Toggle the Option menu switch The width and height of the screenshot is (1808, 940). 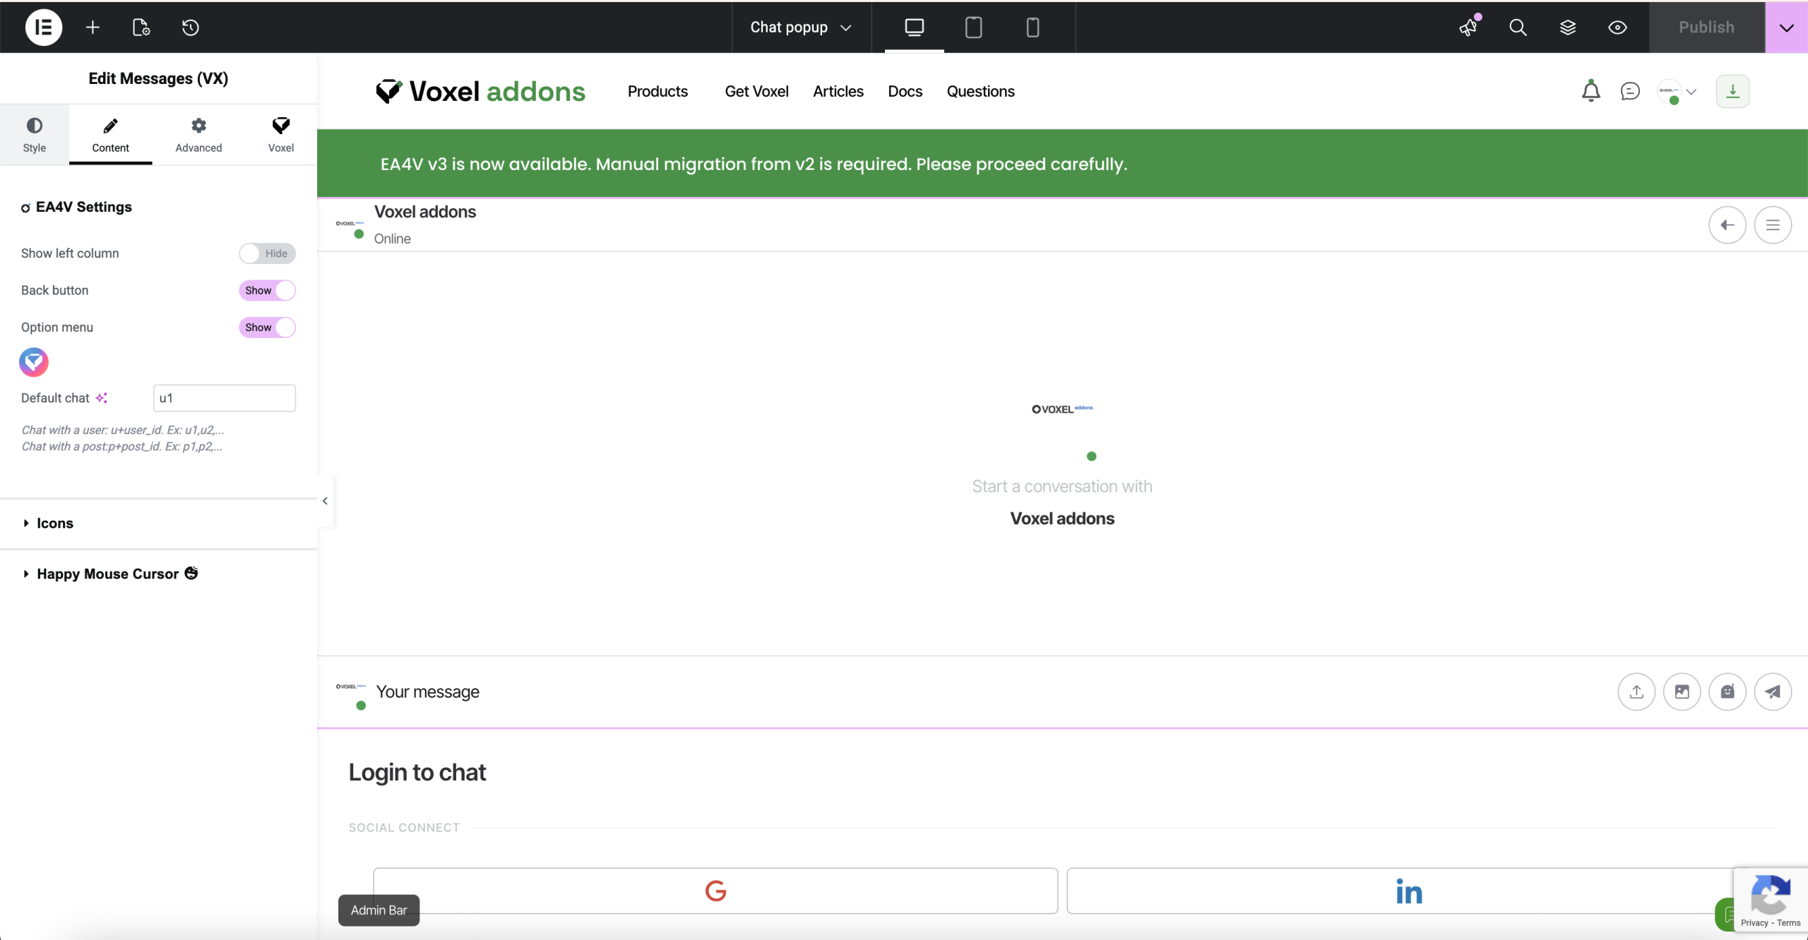point(267,327)
